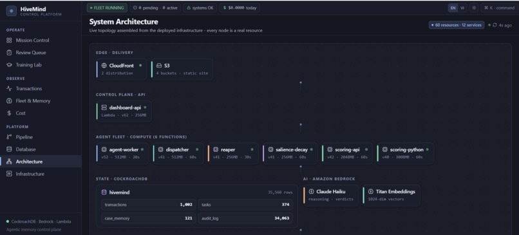
Task: Click "2 distribution" text under CloudFront
Action: click(117, 73)
